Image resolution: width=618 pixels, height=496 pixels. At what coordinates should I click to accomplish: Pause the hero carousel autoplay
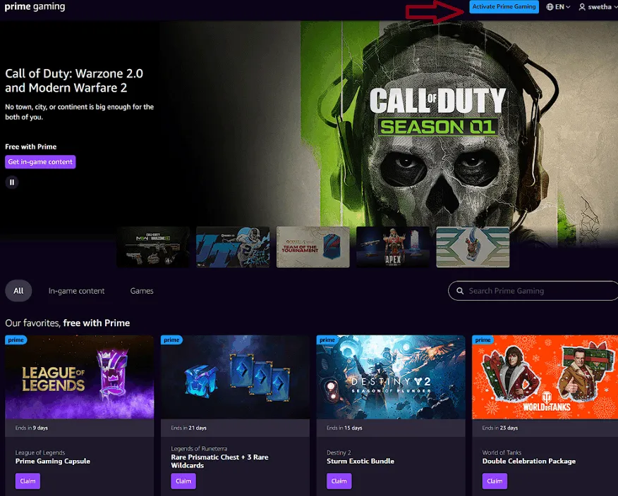tap(12, 182)
